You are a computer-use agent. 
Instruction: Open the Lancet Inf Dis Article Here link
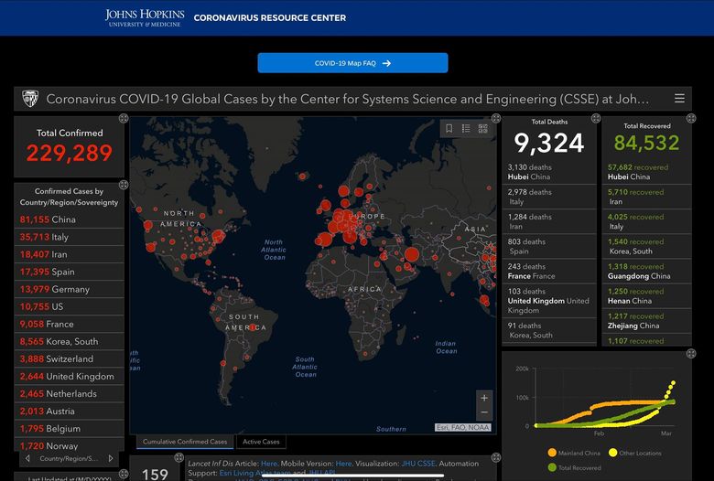tap(269, 464)
